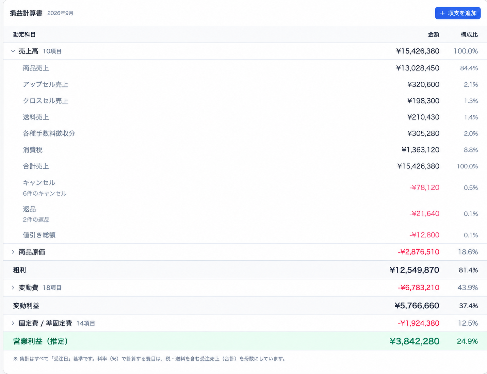
Task: Select the 値引き総額 row label
Action: click(x=39, y=235)
